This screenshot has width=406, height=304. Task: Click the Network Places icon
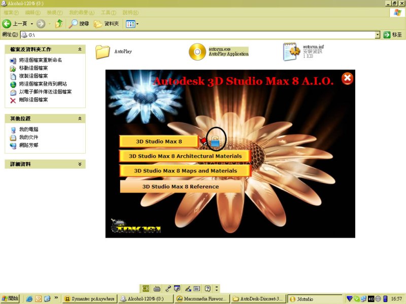click(13, 145)
